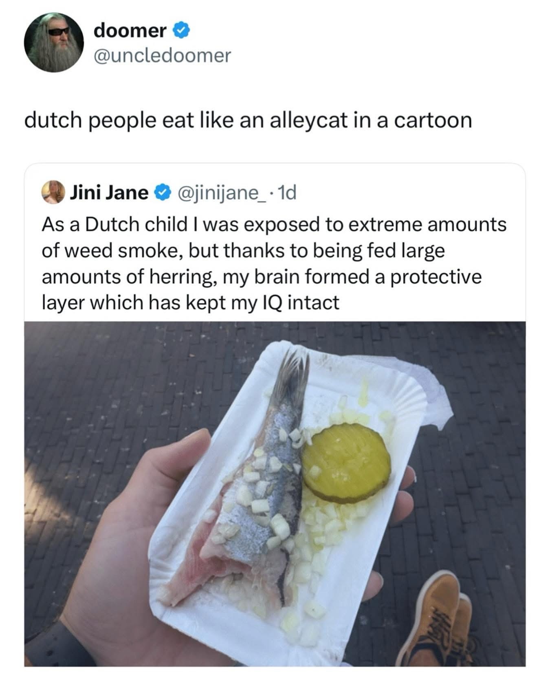This screenshot has width=550, height=688.
Task: Open the doomer display name
Action: tap(130, 31)
